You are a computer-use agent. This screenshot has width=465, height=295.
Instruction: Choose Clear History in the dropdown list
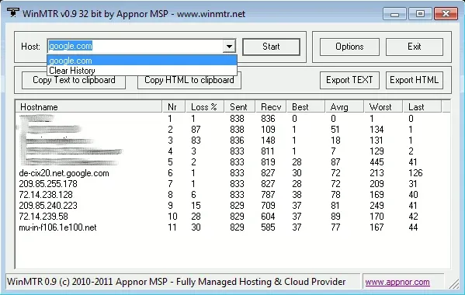point(142,71)
